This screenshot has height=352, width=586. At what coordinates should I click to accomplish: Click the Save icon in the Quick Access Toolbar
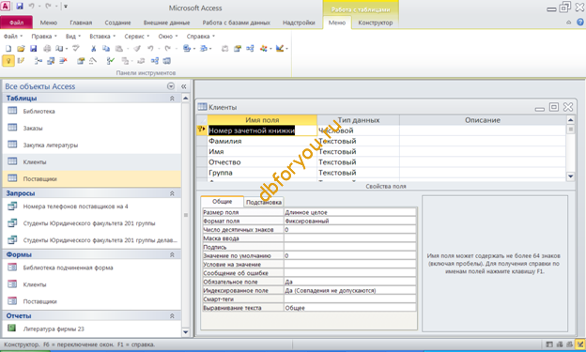click(x=20, y=7)
